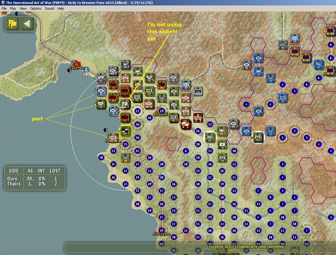
Task: Click the 'Theirs' row in the air panel
Action: 34,184
